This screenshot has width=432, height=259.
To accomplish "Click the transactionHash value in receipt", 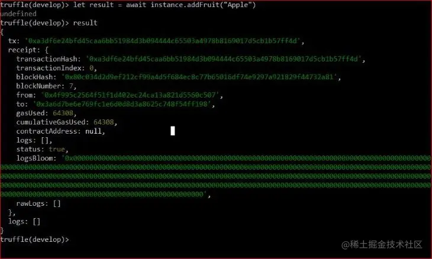I will [224, 59].
